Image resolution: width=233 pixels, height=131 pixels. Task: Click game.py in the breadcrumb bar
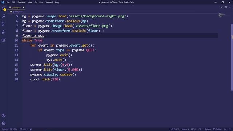coord(17,12)
